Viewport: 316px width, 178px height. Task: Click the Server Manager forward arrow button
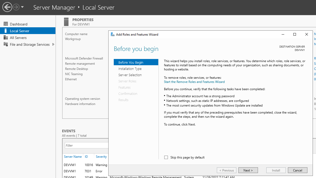point(16,7)
